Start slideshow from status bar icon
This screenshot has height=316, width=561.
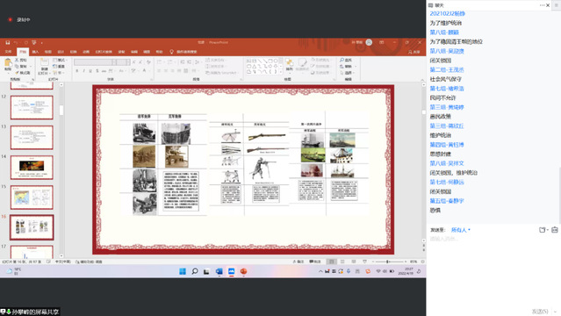click(x=364, y=262)
